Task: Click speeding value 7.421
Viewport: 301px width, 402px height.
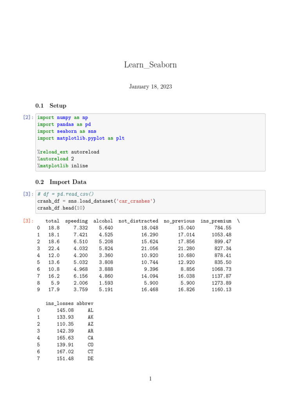Action: coord(81,235)
